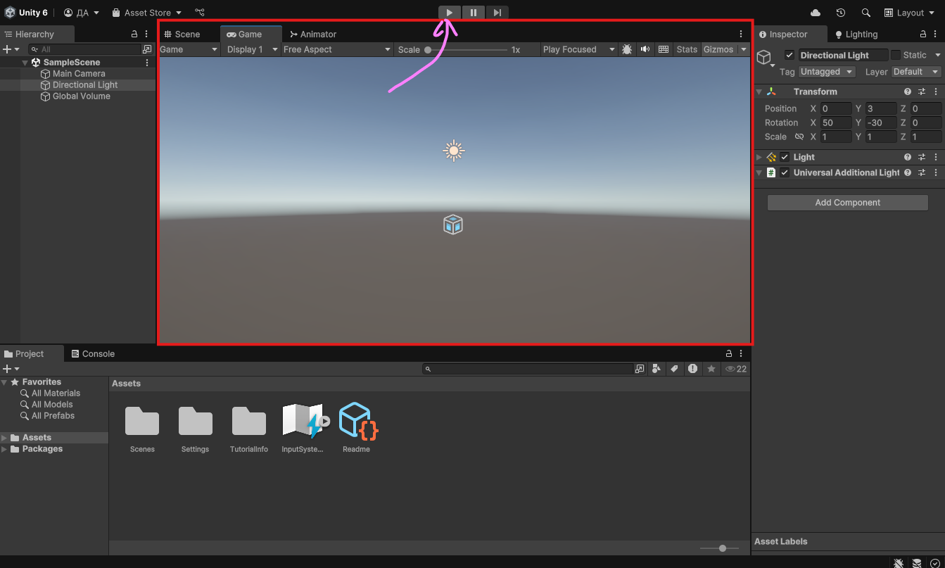This screenshot has width=945, height=568.
Task: Click the Add Component button
Action: click(847, 202)
